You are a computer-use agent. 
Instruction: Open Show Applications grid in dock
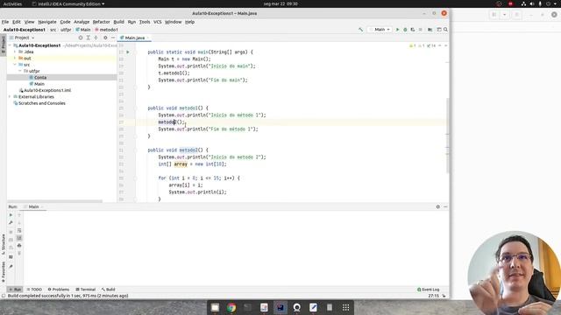pyautogui.click(x=345, y=307)
